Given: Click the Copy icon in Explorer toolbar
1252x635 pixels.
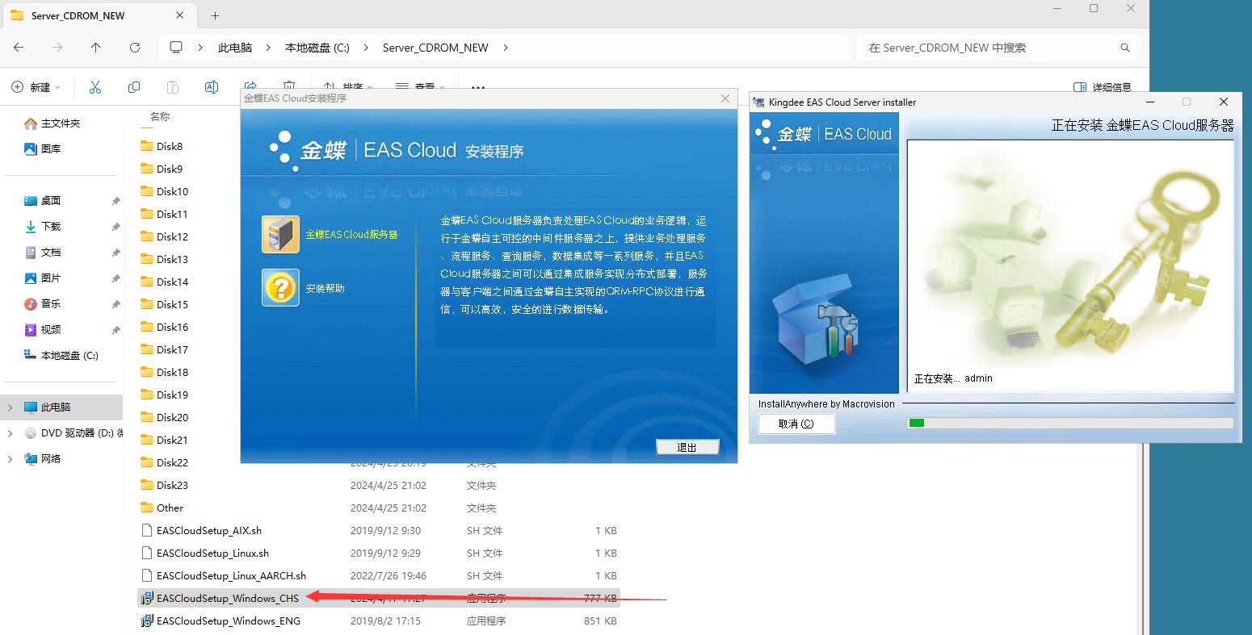Looking at the screenshot, I should [134, 87].
